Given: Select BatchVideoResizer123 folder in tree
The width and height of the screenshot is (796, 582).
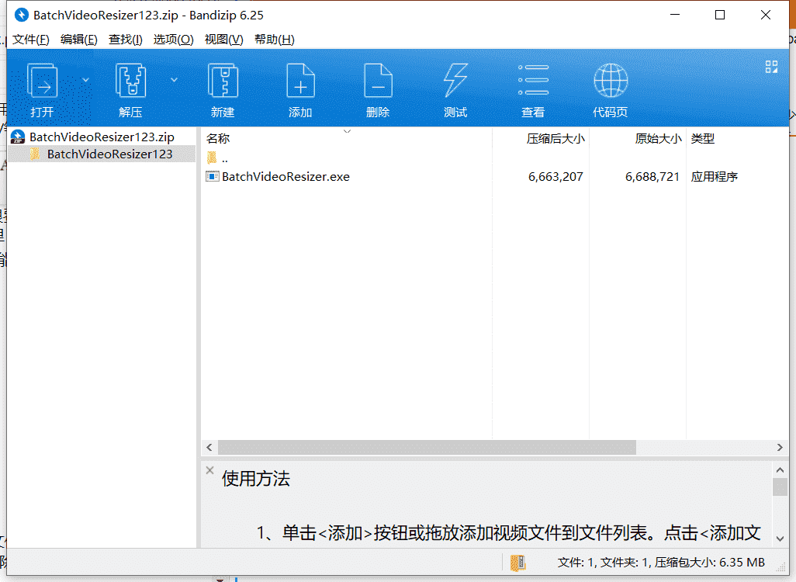Looking at the screenshot, I should pyautogui.click(x=109, y=154).
